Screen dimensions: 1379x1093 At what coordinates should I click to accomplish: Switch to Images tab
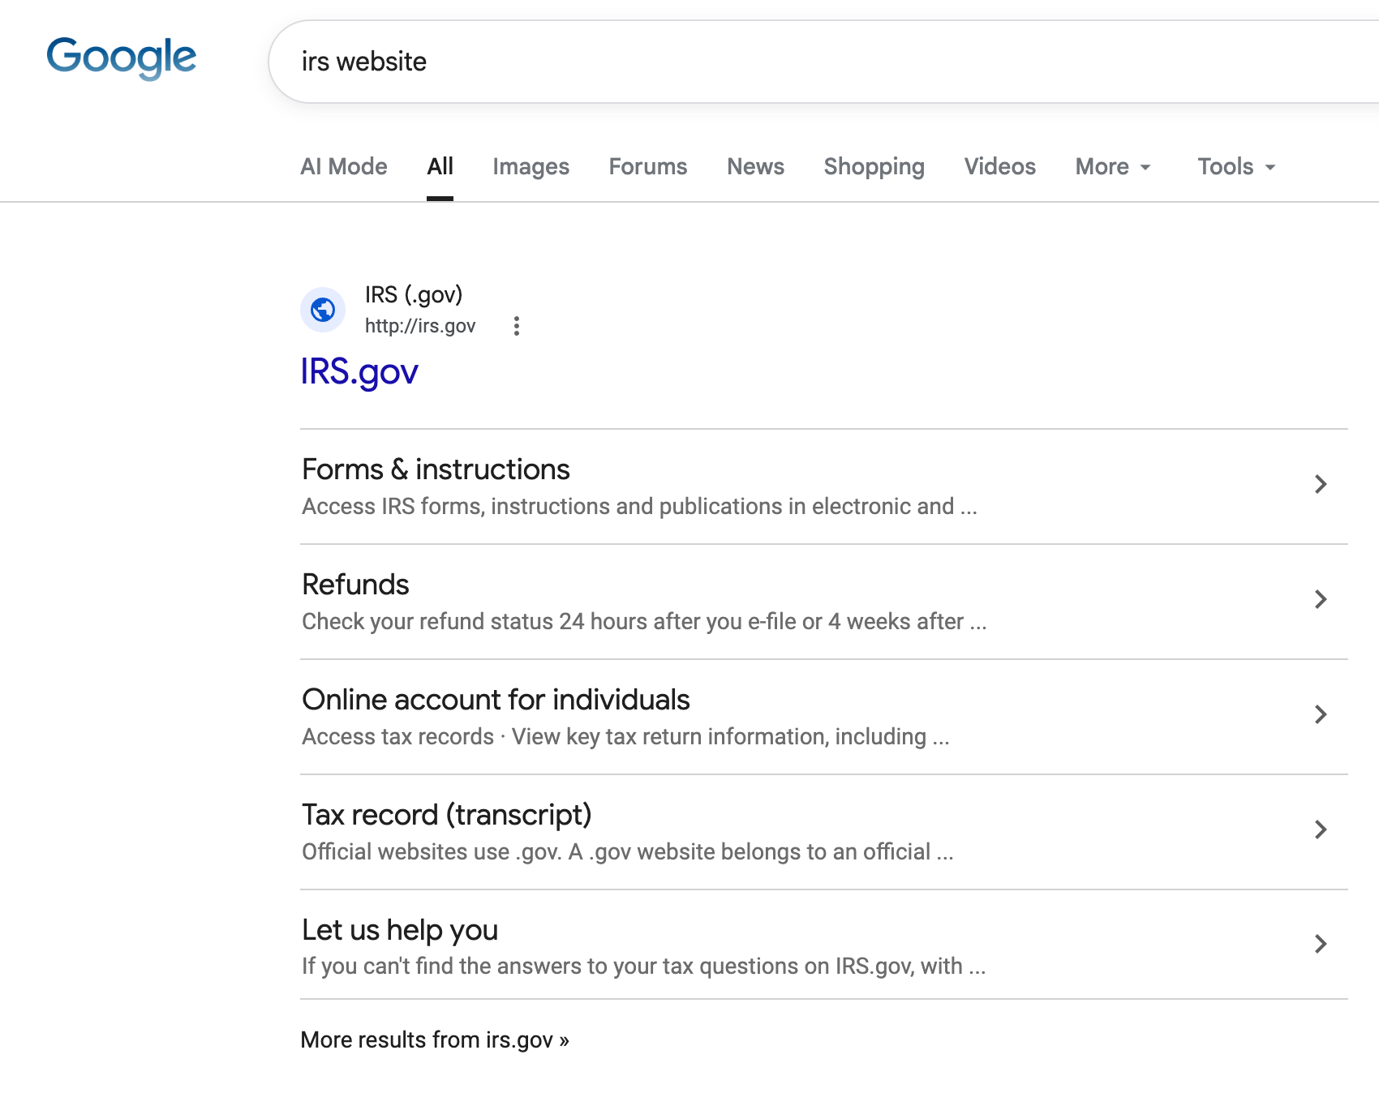pyautogui.click(x=531, y=166)
